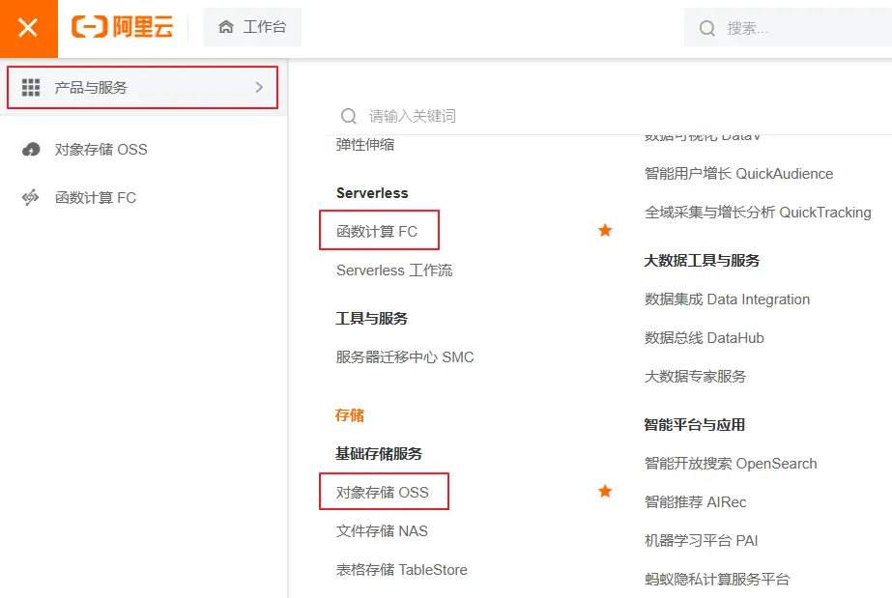Screen dimensions: 892x598
Task: Click the magnifier icon beside 请输入关键词
Action: [349, 116]
